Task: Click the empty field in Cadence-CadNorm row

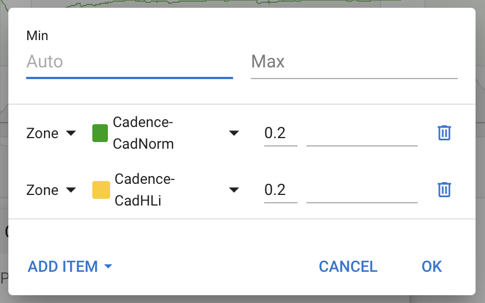Action: pos(362,134)
